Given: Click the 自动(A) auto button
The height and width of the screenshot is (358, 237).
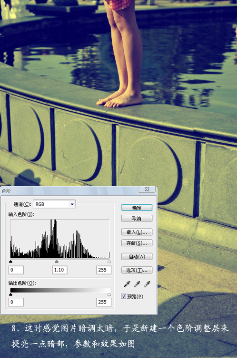Looking at the screenshot, I should point(137,257).
